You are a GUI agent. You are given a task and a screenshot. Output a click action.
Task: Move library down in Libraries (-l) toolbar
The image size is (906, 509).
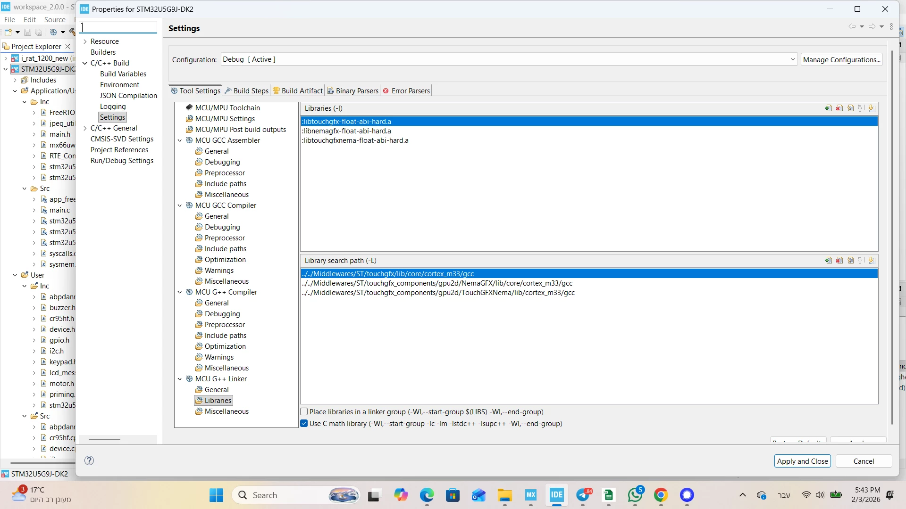tap(872, 108)
